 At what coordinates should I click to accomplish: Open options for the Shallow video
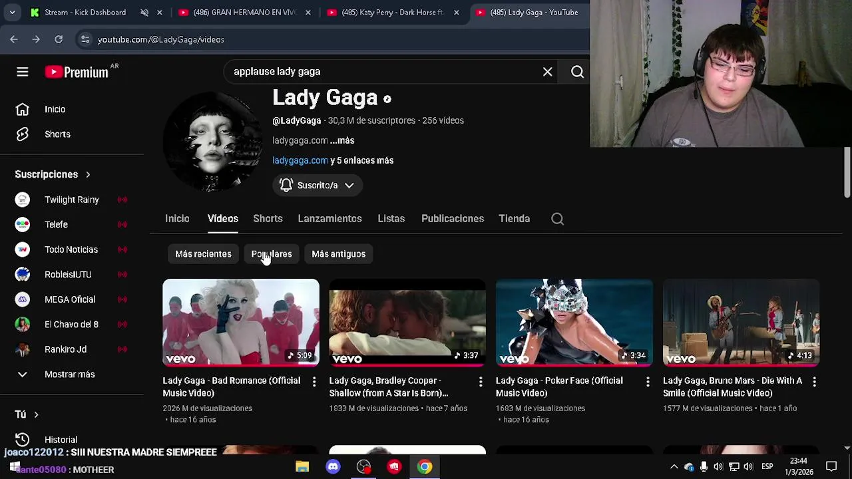(481, 382)
